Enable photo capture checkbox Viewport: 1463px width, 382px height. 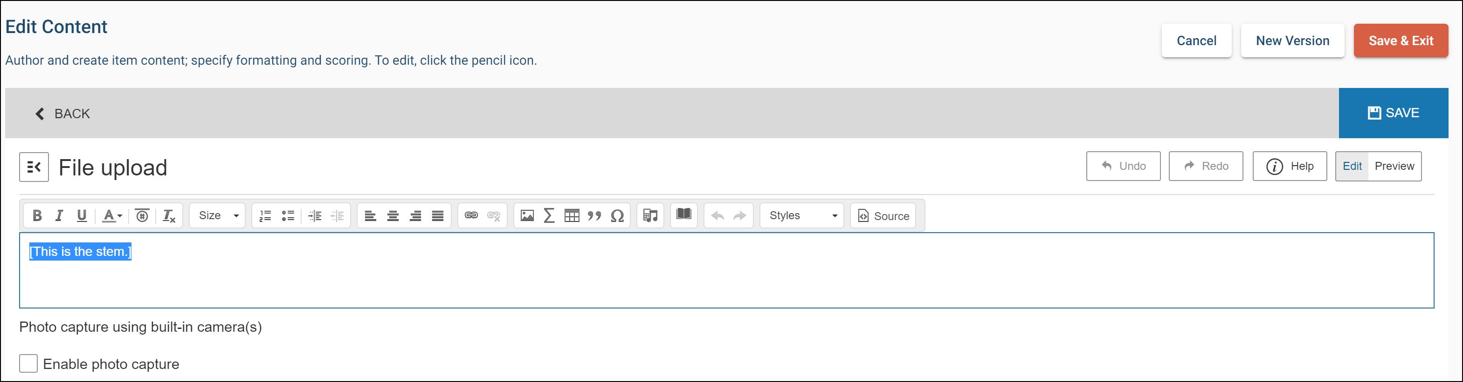click(28, 363)
